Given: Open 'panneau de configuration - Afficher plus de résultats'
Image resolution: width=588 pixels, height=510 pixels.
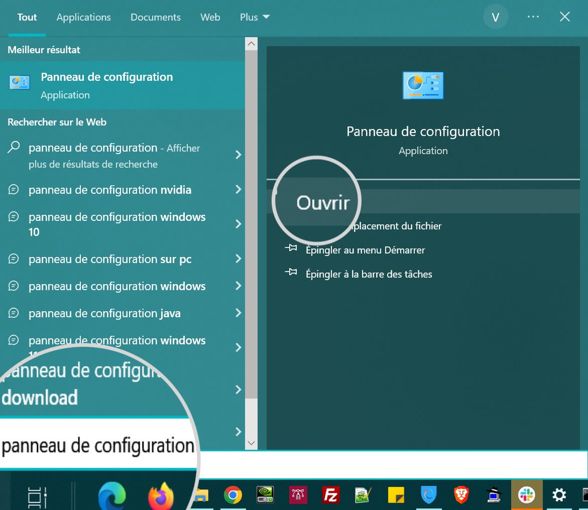Looking at the screenshot, I should (x=114, y=156).
